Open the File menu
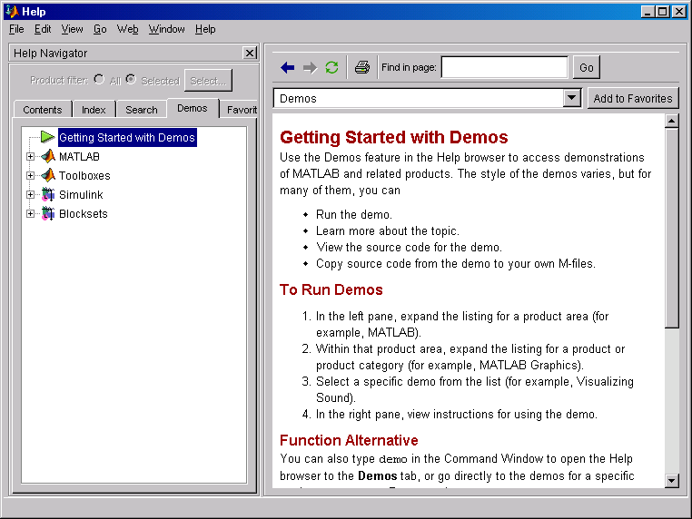Screen dimensions: 692x519 coord(16,29)
